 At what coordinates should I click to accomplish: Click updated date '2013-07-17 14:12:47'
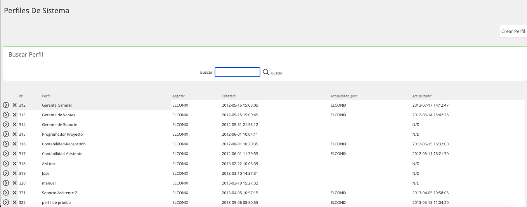[430, 105]
